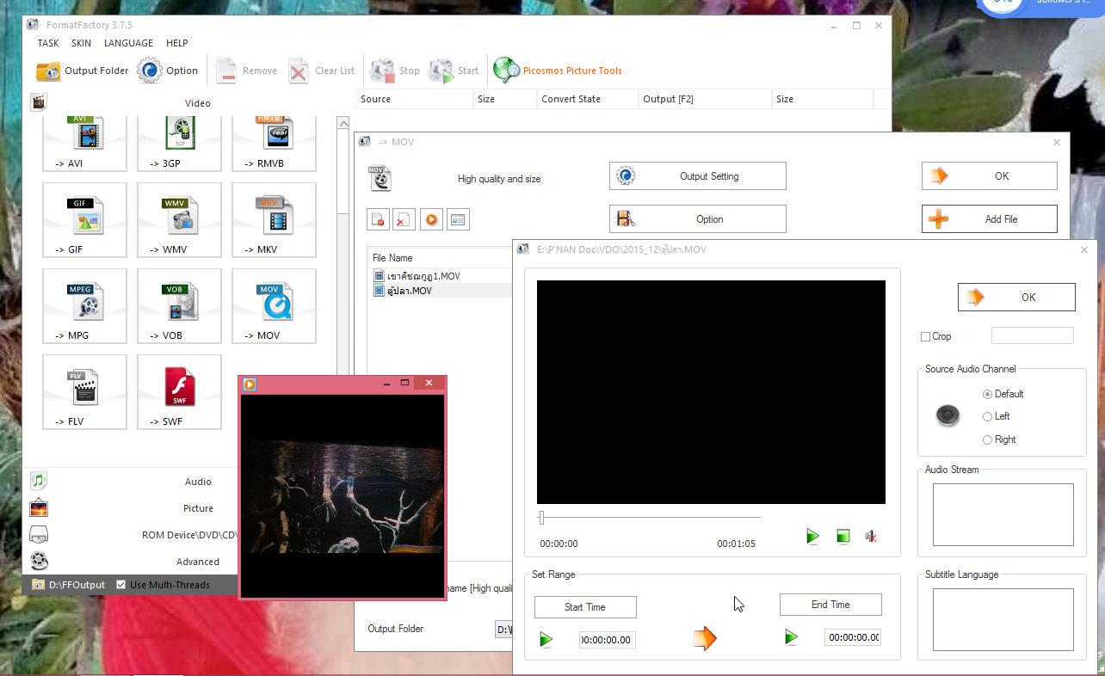Click the End Time button
Image resolution: width=1105 pixels, height=676 pixels.
point(830,605)
